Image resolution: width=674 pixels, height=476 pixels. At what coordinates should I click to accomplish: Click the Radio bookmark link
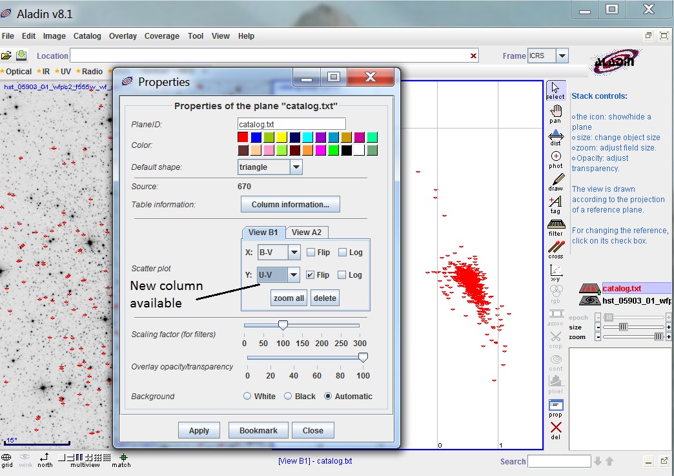[92, 72]
